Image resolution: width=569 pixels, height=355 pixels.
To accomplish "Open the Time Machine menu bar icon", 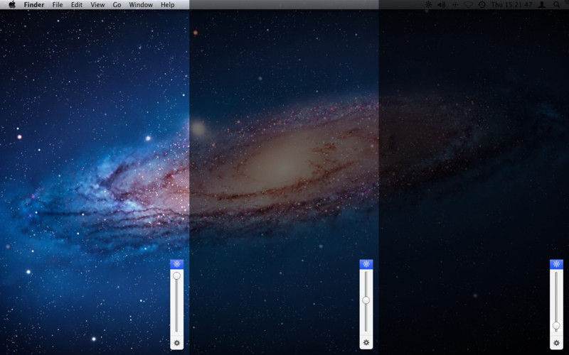I will pos(482,5).
